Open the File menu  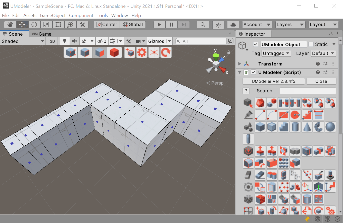[5, 16]
